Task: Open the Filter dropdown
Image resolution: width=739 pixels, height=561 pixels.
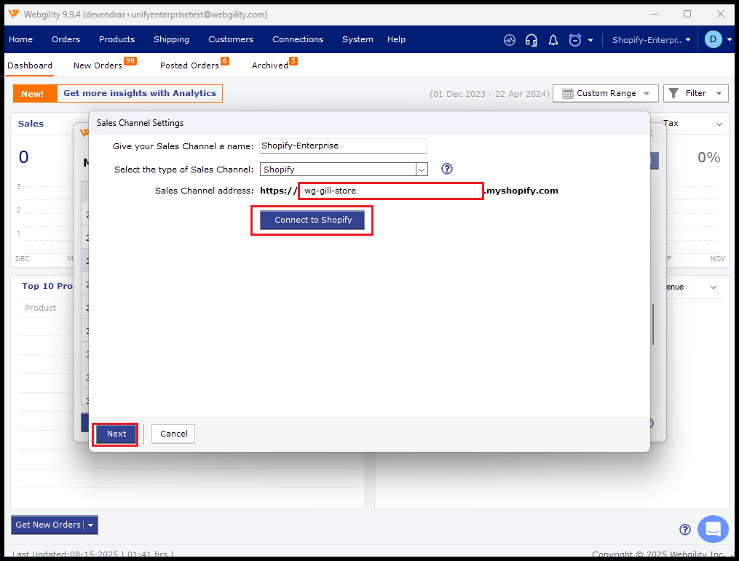Action: pyautogui.click(x=695, y=93)
